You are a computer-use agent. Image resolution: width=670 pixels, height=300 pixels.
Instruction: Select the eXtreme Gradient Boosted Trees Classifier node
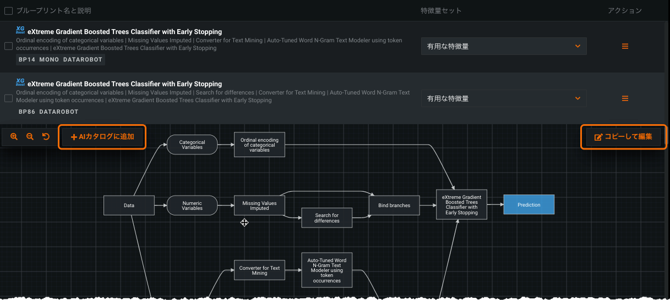tap(461, 205)
